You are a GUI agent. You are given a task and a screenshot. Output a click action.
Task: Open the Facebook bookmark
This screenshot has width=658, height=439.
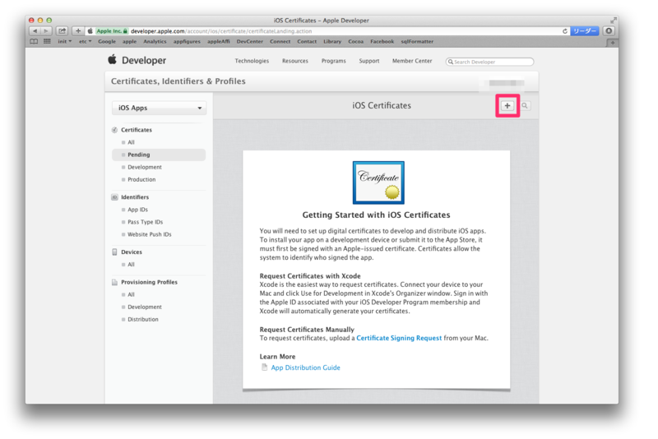[x=382, y=41]
